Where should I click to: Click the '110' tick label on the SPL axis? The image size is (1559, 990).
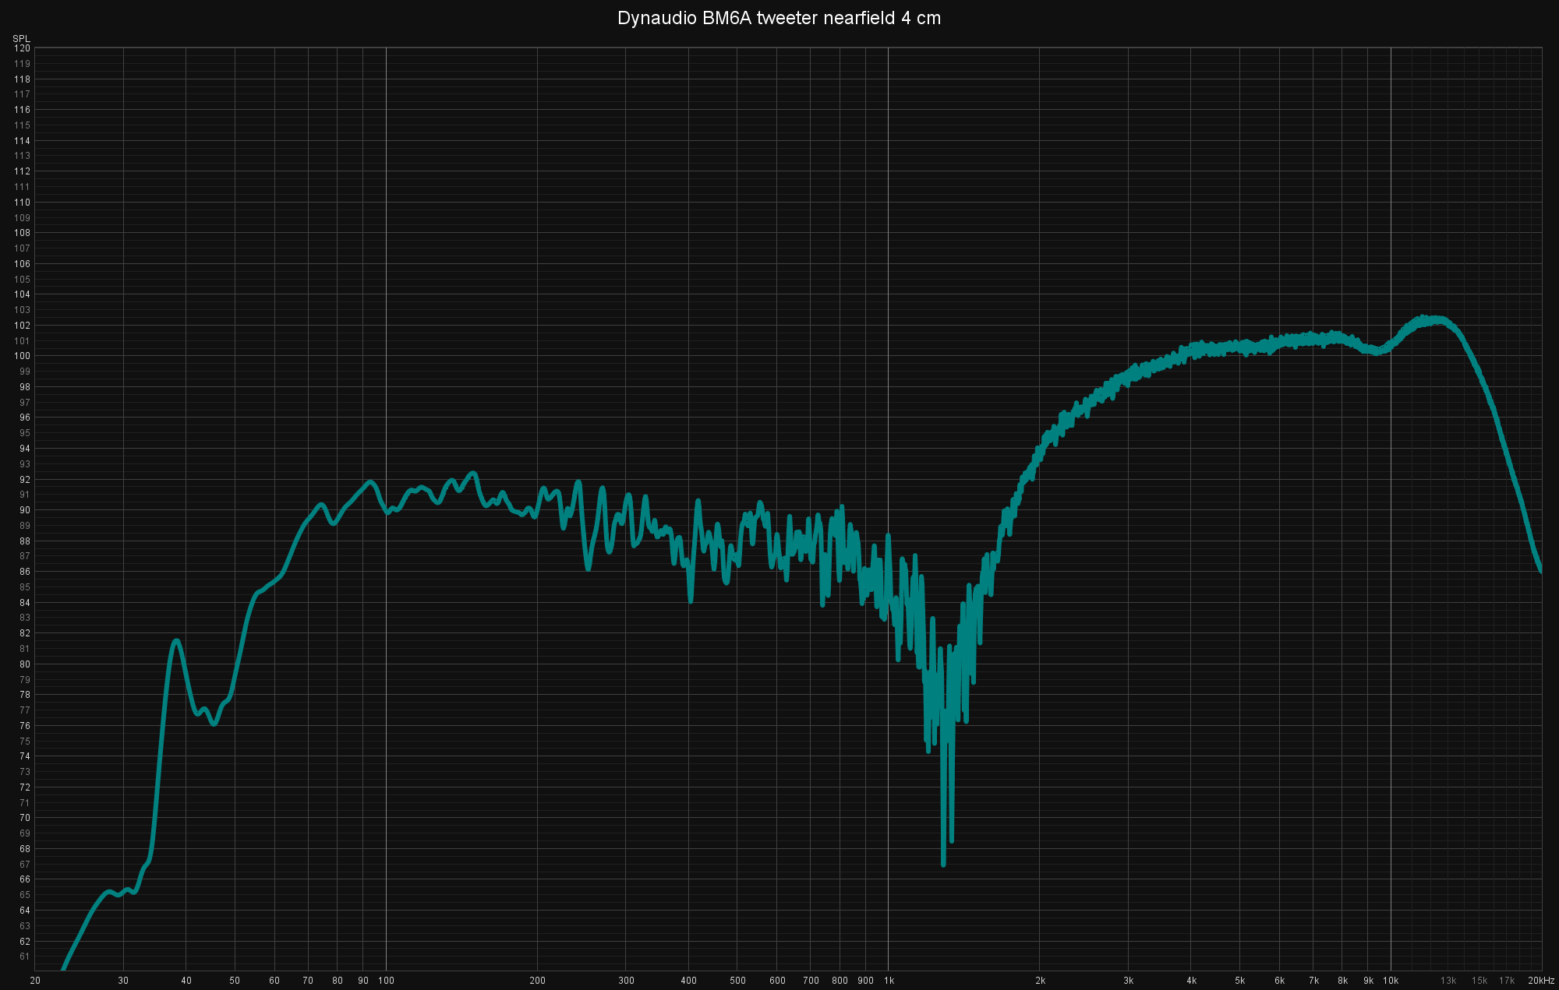tap(23, 203)
